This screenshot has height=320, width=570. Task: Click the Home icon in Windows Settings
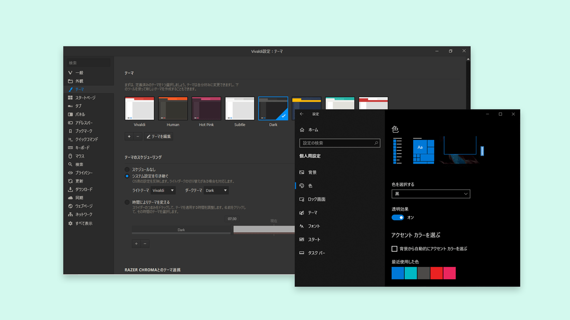tap(302, 130)
